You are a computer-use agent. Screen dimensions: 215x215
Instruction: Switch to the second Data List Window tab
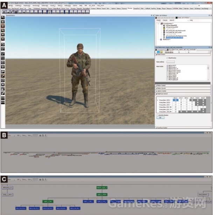pos(183,18)
